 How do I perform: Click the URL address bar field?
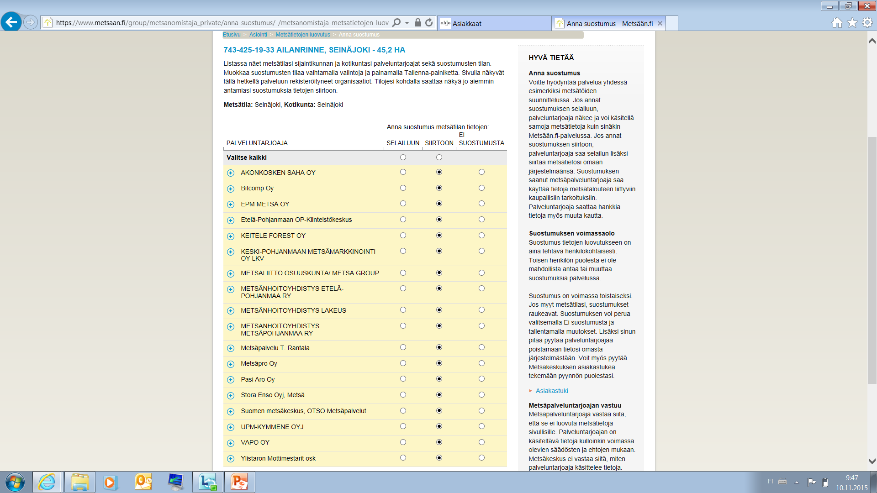point(222,23)
